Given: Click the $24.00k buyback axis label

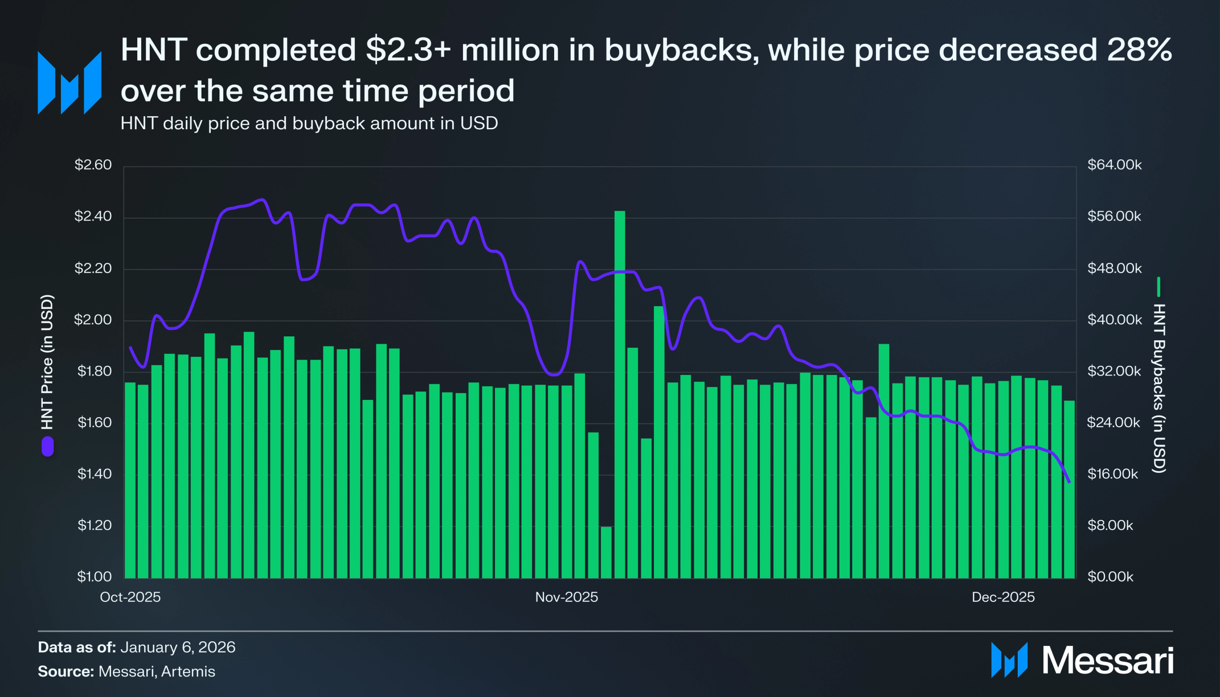Looking at the screenshot, I should click(x=1114, y=423).
